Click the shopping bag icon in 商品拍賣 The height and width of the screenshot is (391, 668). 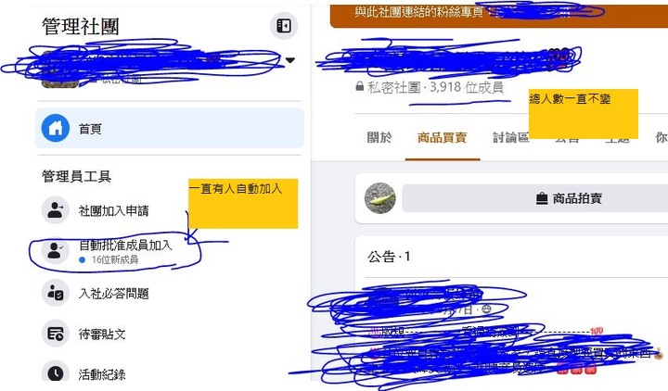[542, 198]
